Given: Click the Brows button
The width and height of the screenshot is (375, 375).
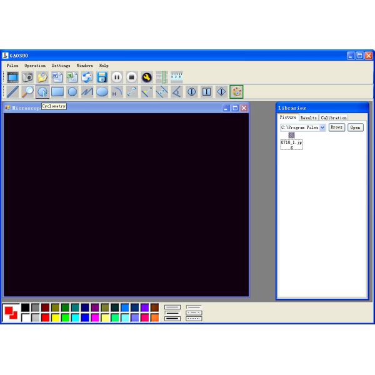Looking at the screenshot, I should tap(337, 127).
